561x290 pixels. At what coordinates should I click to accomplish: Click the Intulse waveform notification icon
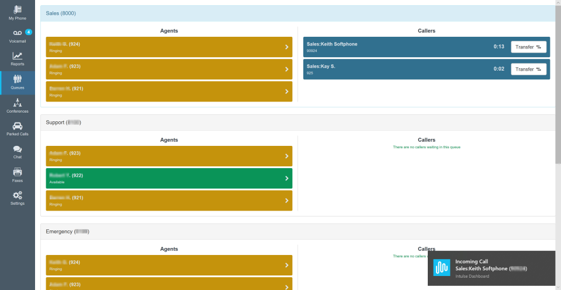coord(442,268)
